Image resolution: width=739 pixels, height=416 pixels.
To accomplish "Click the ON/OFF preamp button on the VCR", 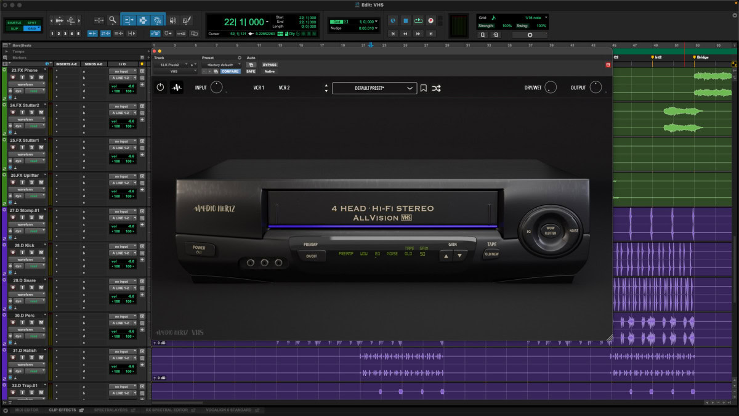I will [x=312, y=256].
